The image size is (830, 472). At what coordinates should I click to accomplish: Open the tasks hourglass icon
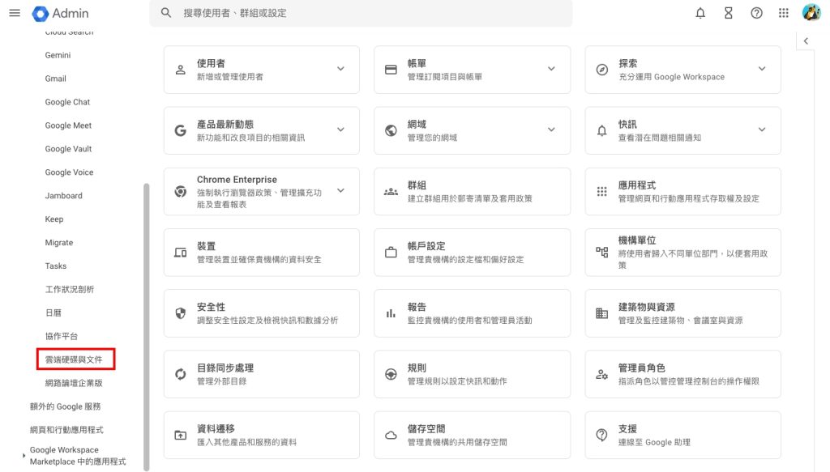point(729,13)
